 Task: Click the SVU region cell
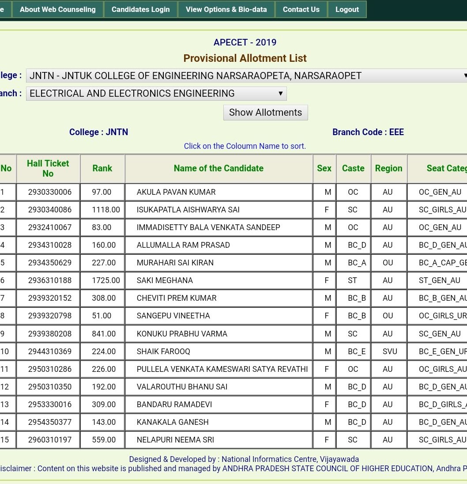[390, 352]
